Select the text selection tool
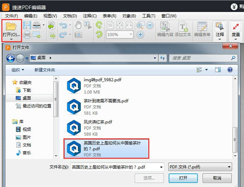 88,25
